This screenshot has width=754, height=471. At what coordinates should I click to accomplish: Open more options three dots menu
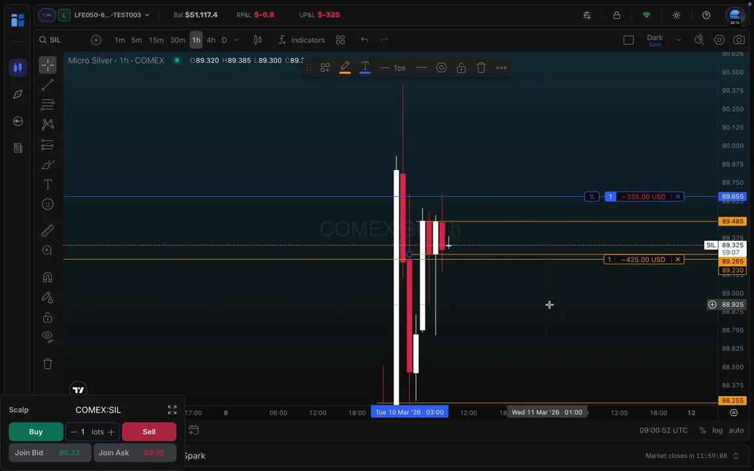click(x=501, y=68)
